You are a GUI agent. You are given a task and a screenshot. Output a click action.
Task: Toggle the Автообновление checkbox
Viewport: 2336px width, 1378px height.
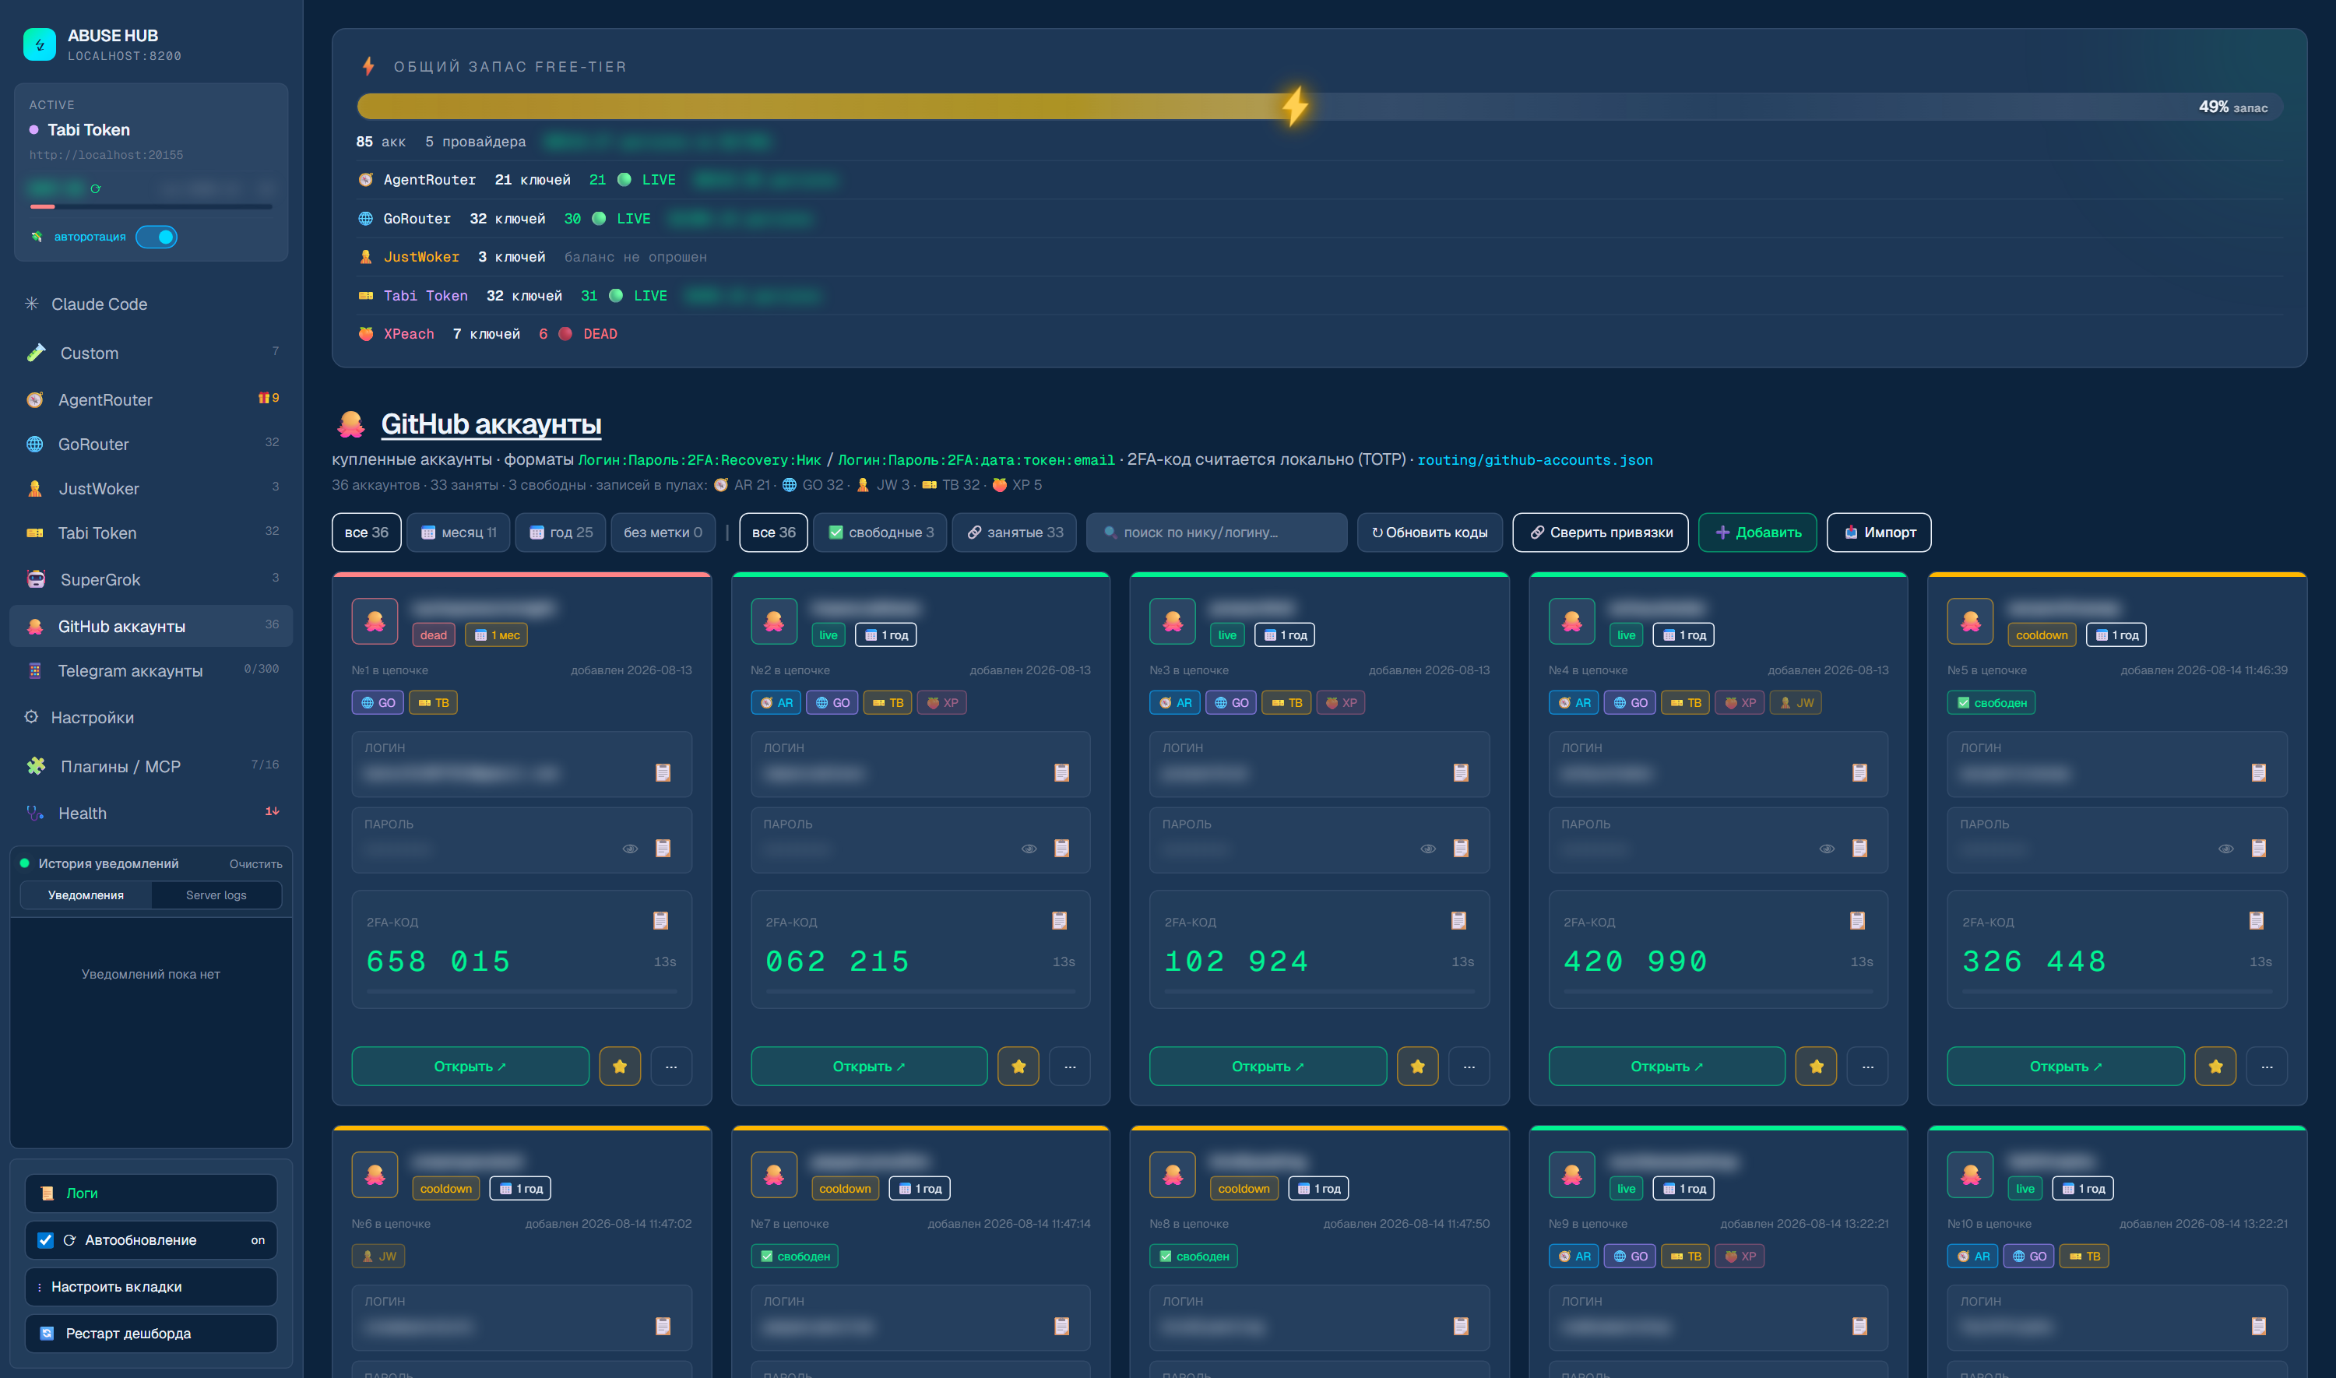coord(44,1239)
